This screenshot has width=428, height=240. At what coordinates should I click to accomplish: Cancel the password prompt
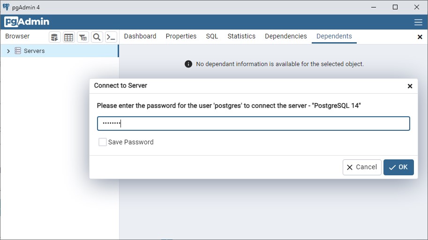(362, 167)
